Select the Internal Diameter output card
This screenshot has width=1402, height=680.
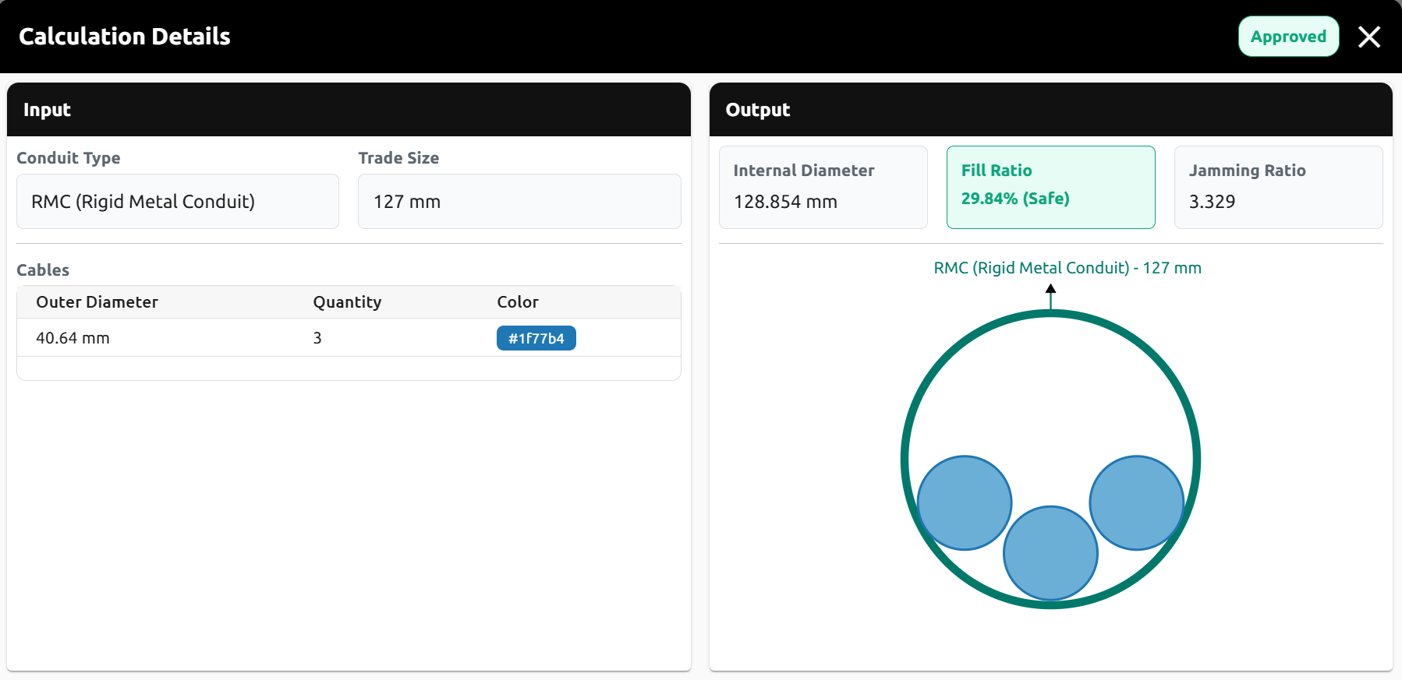[x=823, y=187]
